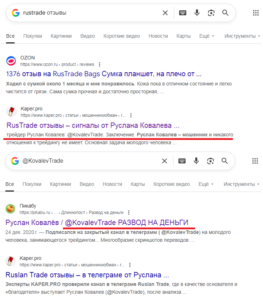Open "RusTrade отзывы – сигналы" Kaper.pro link

(x=93, y=125)
